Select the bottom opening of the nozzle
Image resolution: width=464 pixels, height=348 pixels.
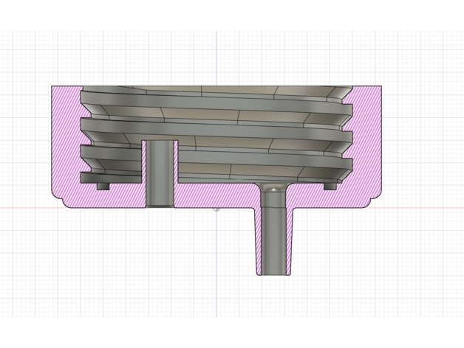[x=273, y=274]
